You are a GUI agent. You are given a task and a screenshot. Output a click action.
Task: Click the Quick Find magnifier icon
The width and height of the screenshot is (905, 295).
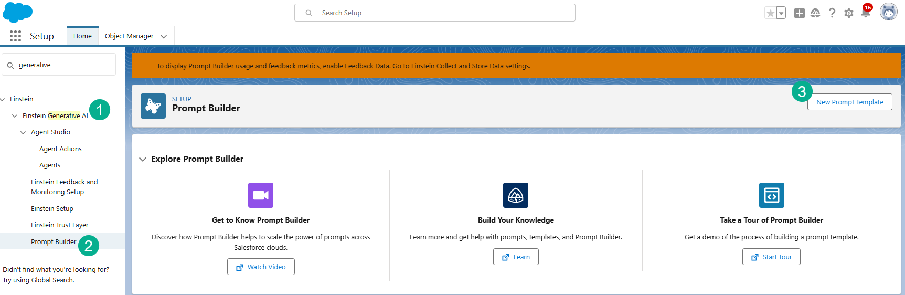click(x=10, y=66)
